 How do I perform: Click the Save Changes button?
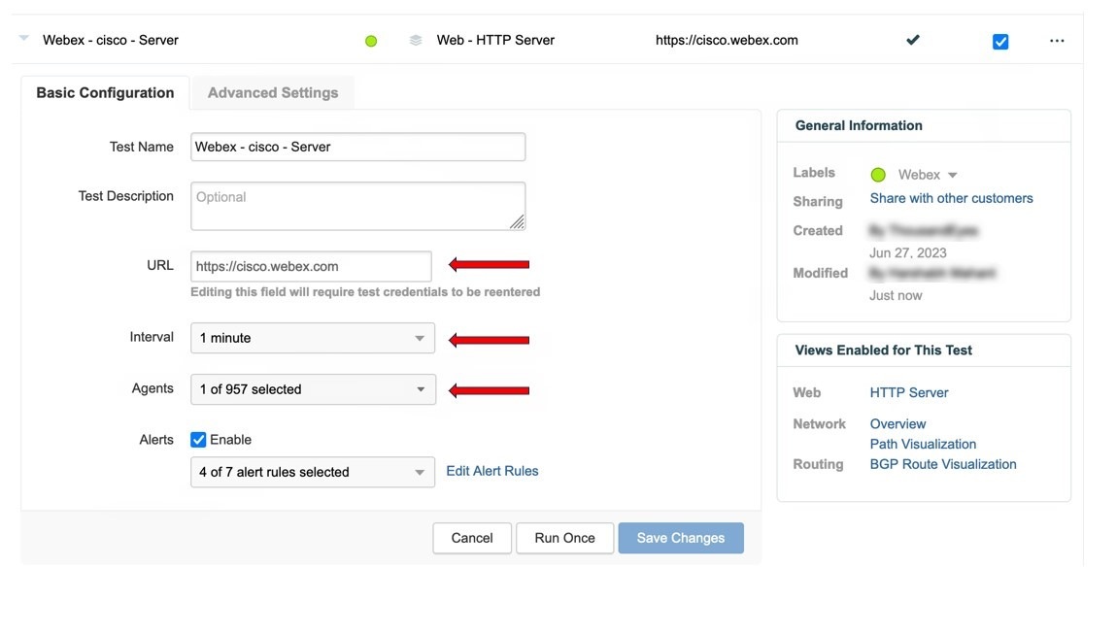tap(681, 538)
